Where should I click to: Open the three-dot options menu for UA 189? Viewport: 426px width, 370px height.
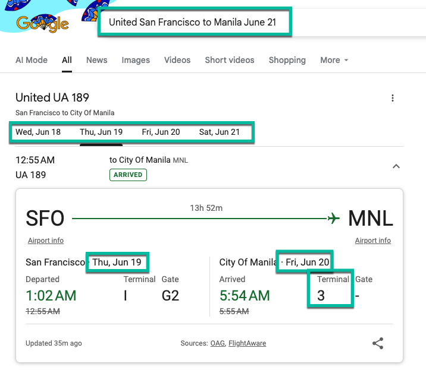[x=392, y=98]
